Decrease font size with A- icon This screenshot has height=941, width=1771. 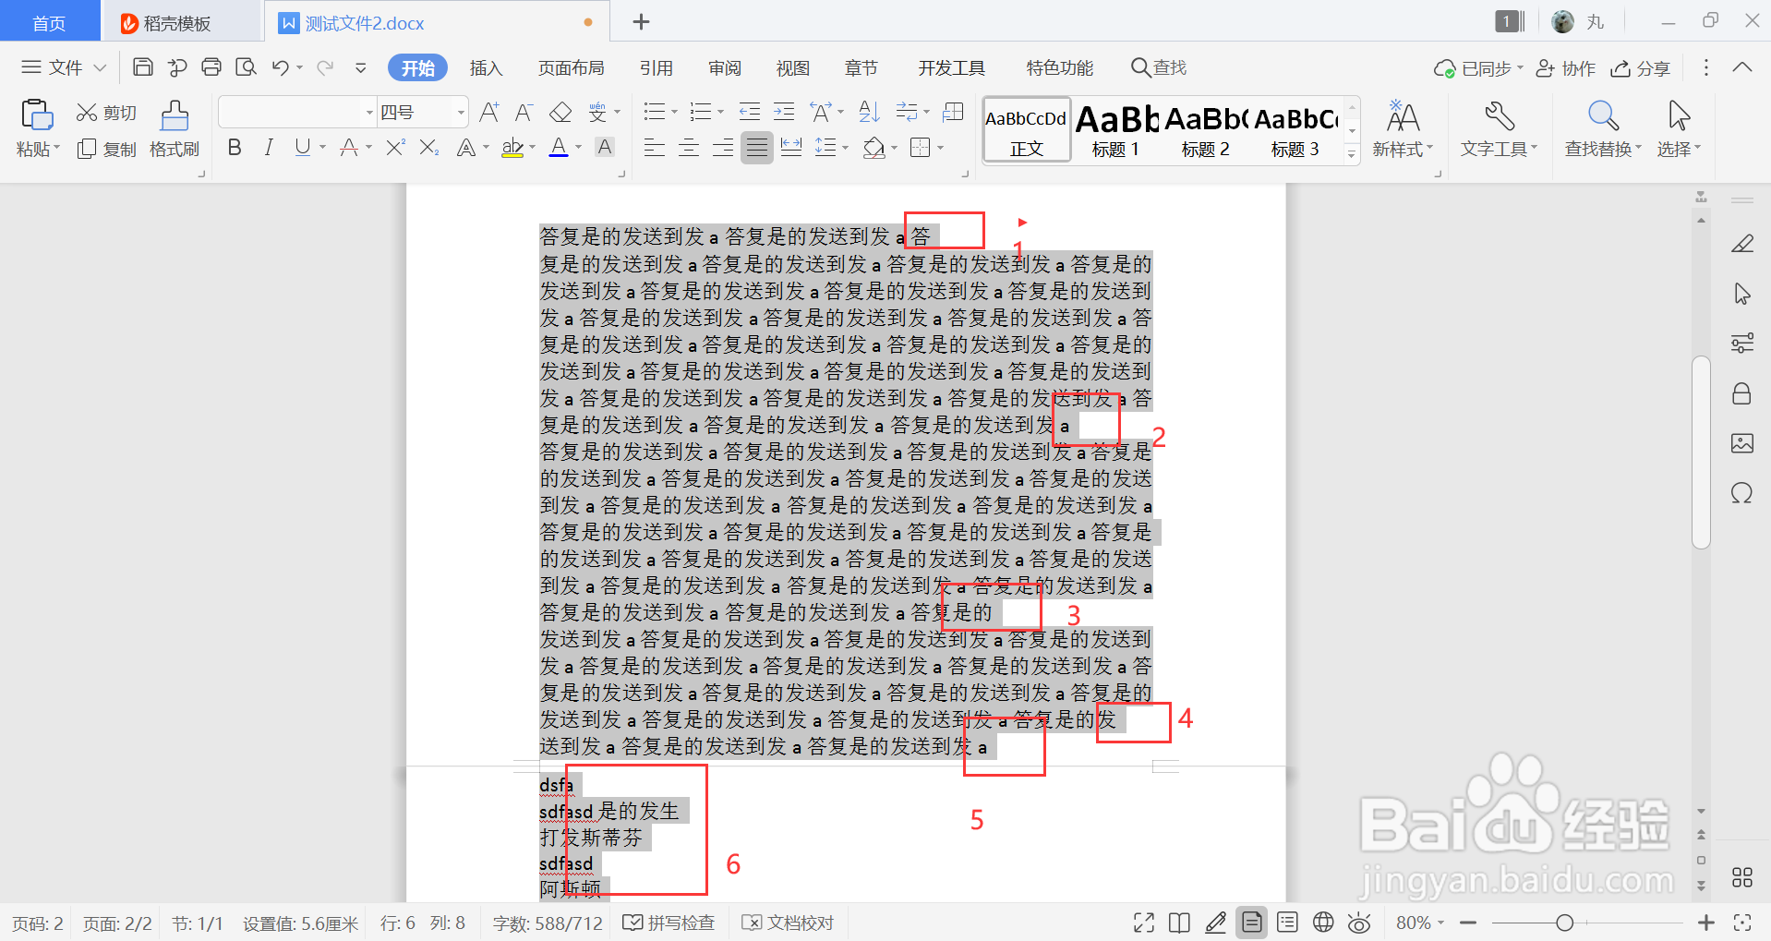[524, 113]
